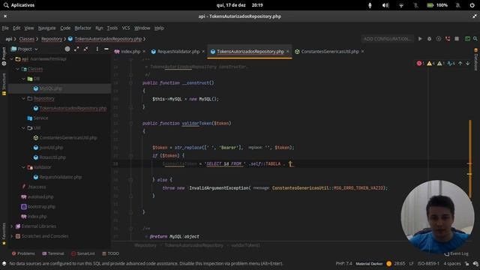Viewport: 480px width, 270px height.
Task: Stop execution with the square stop icon
Action: tap(457, 39)
